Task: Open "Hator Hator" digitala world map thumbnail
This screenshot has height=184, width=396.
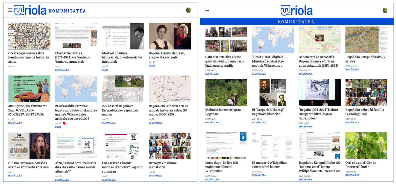Action: click(273, 40)
